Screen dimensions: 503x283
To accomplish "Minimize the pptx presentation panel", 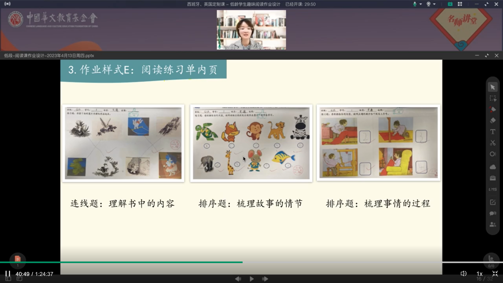I will coord(477,56).
